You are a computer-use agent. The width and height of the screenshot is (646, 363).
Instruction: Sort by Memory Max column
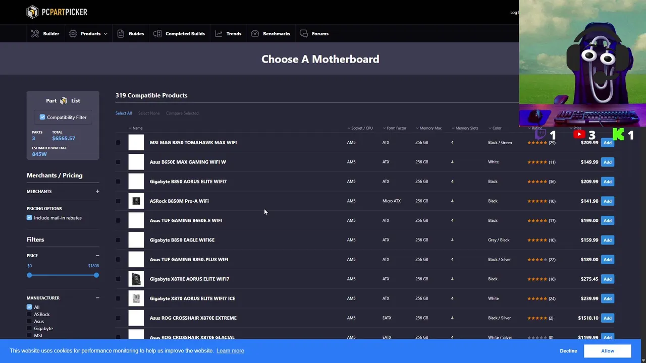[428, 128]
